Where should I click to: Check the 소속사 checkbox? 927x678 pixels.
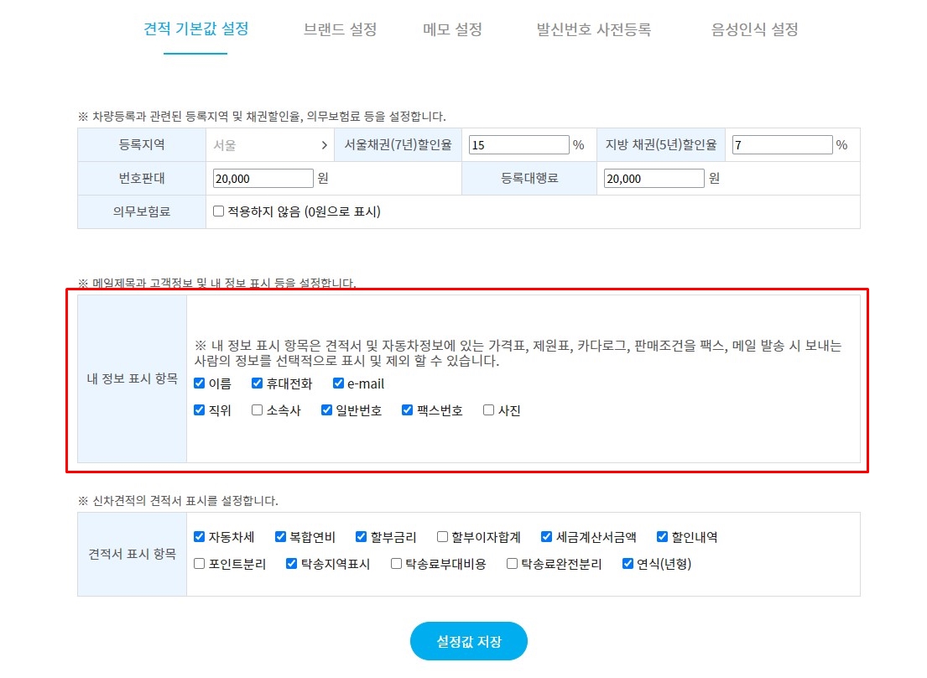[x=257, y=409]
